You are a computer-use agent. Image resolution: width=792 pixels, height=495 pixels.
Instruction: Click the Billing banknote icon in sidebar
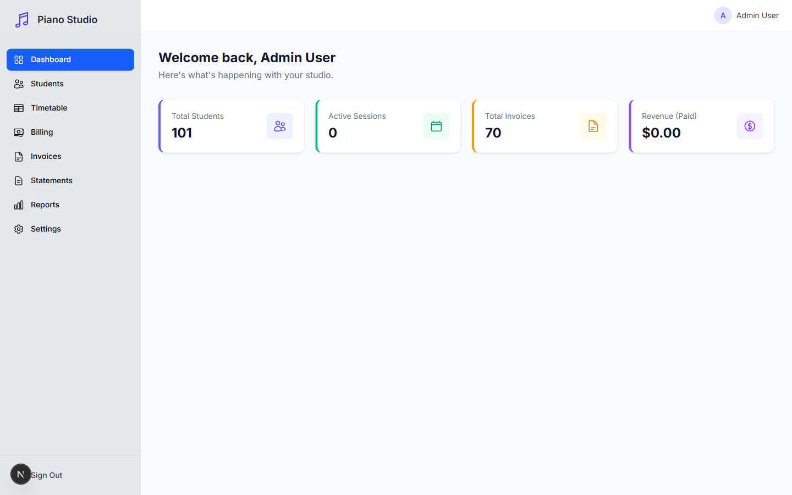[19, 132]
